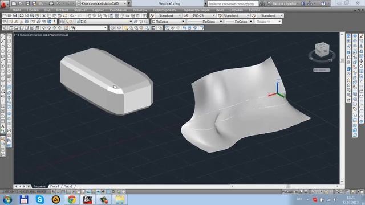365x205 pixels.
Task: Open the text style Standard dropdown
Action: 168,15
